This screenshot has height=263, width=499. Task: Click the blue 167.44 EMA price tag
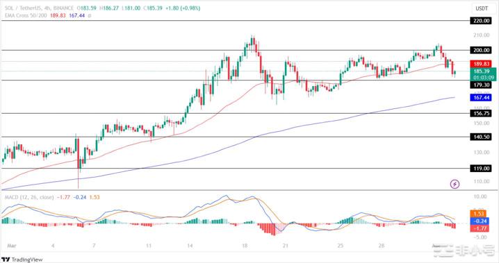[x=481, y=98]
